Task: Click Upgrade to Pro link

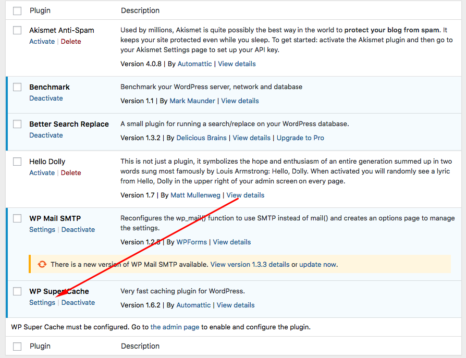Action: tap(300, 138)
